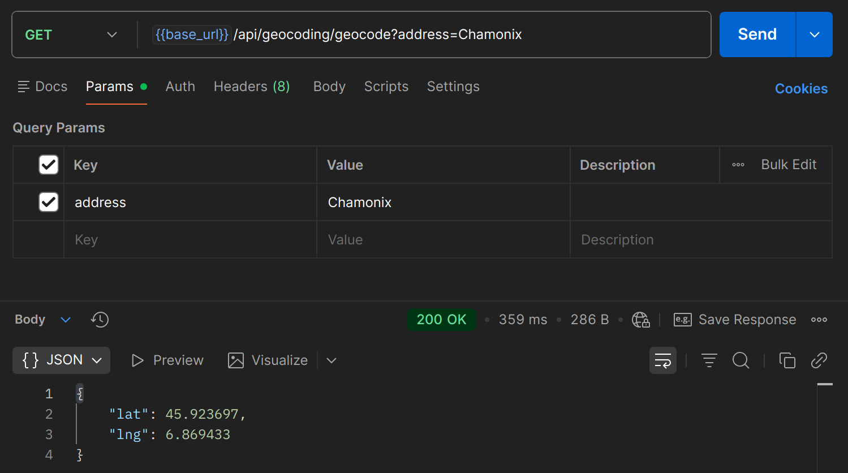Open the Cookies link

tap(801, 89)
